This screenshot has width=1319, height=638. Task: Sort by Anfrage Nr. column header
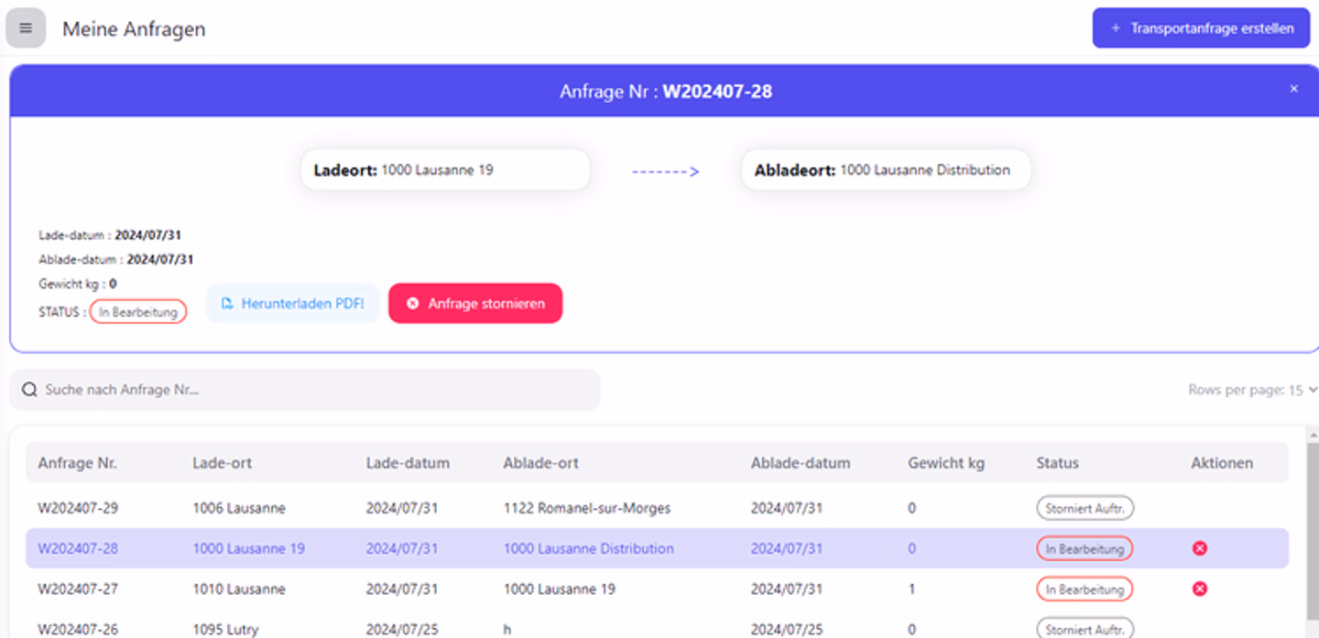pyautogui.click(x=77, y=463)
